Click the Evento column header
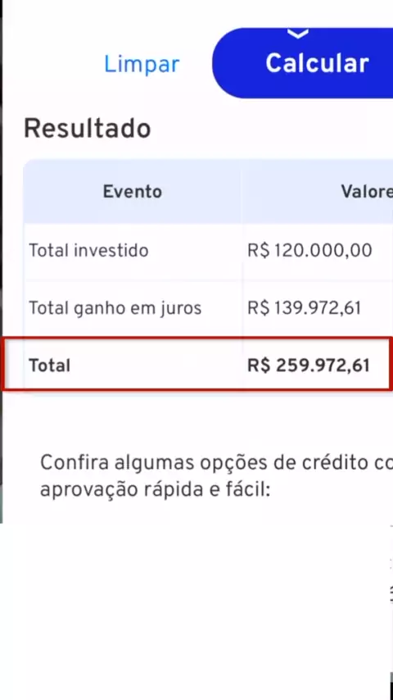Screen dimensions: 393x700 pos(133,192)
